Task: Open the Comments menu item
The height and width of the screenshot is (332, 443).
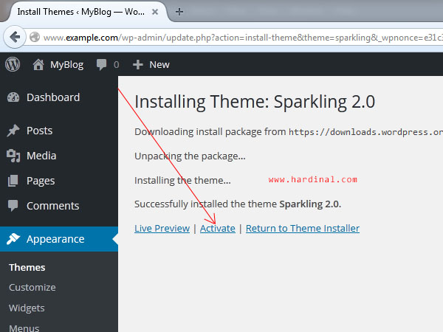Action: (x=59, y=206)
